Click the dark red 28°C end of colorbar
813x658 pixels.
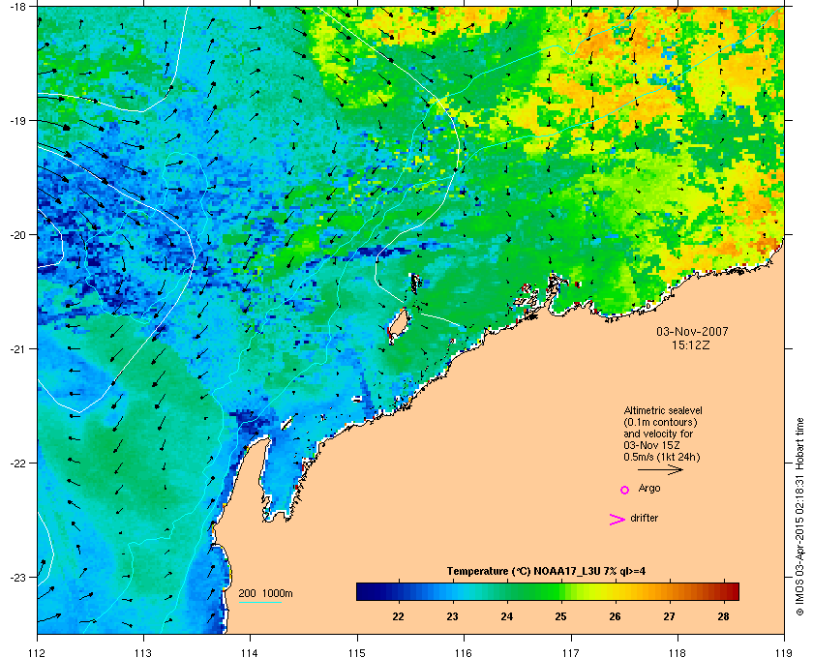point(731,591)
